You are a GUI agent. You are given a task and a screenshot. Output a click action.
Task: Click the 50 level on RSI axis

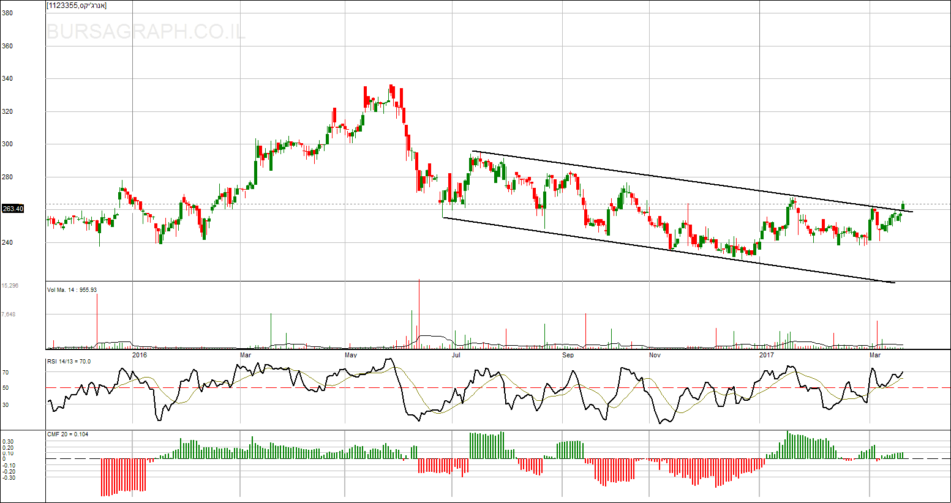pyautogui.click(x=6, y=388)
